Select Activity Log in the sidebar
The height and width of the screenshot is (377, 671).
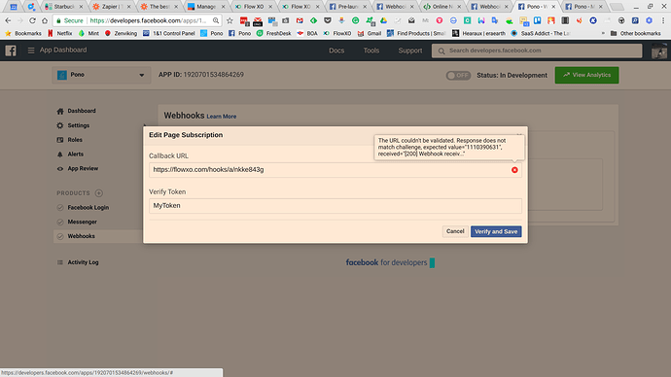(x=83, y=262)
